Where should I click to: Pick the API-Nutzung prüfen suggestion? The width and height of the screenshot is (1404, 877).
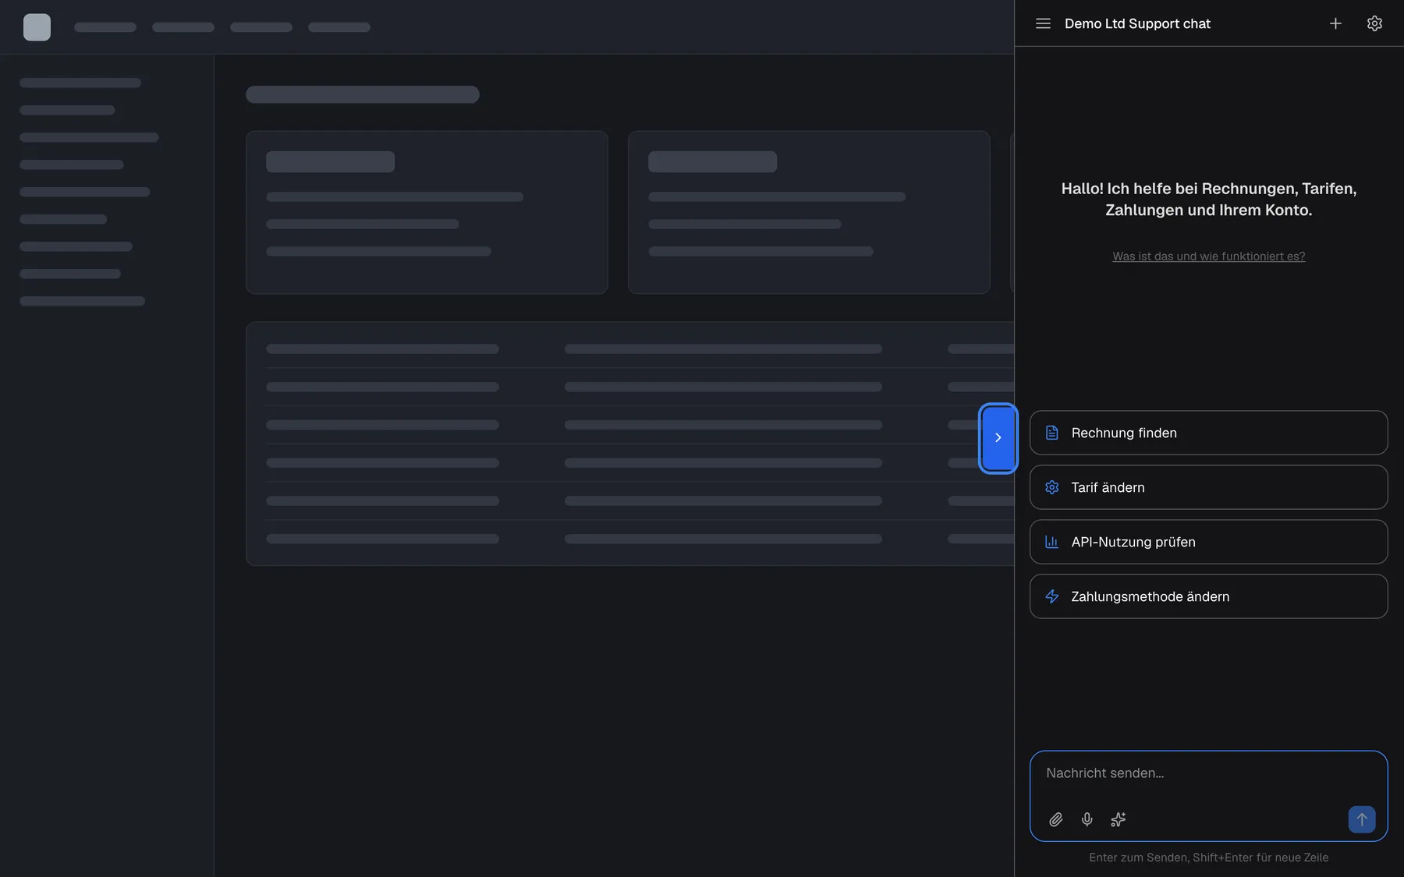[1208, 542]
